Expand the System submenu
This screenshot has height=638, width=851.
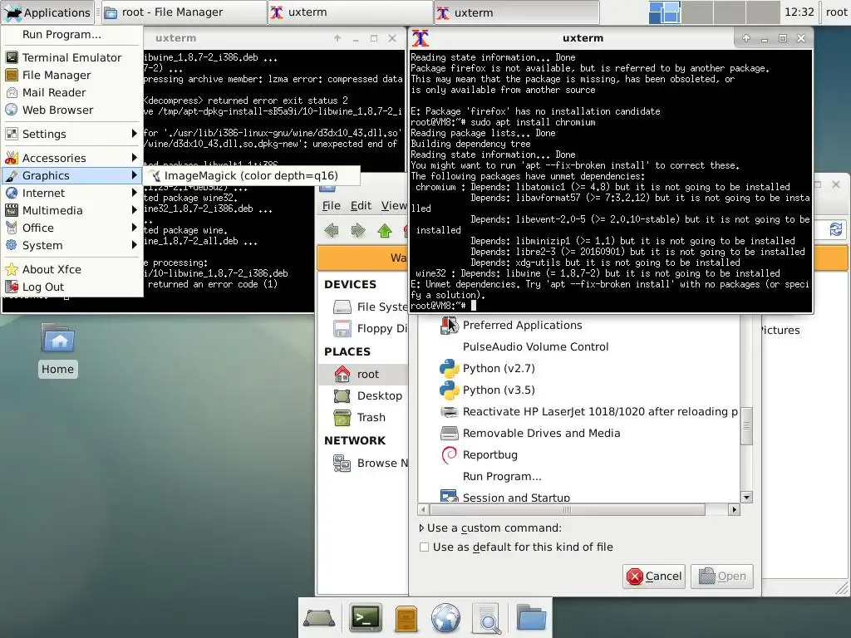click(x=73, y=245)
